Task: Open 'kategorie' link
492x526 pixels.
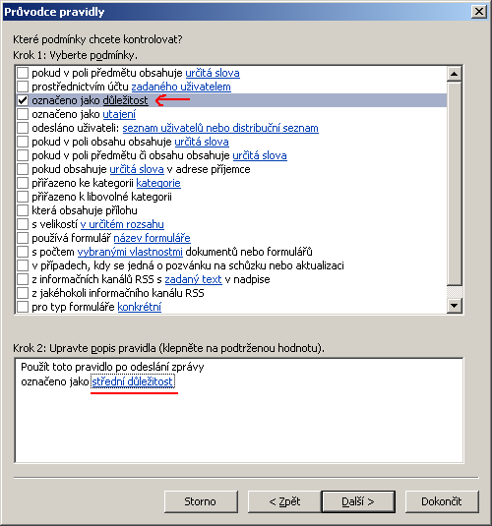Action: click(158, 183)
